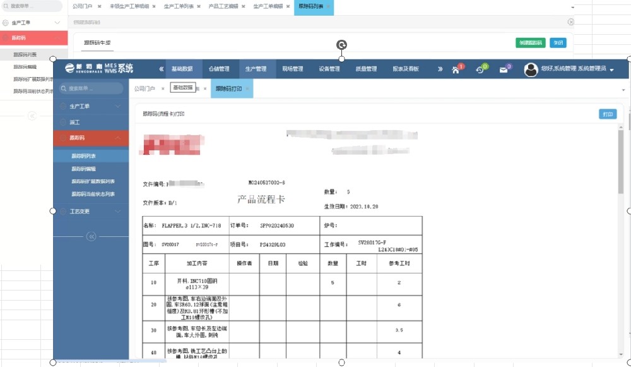Image resolution: width=631 pixels, height=367 pixels.
Task: Expand 生产工单 chevron in the blue sidebar
Action: coord(118,106)
